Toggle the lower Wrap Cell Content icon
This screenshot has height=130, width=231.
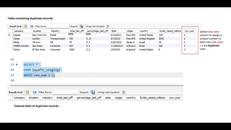click(124, 92)
